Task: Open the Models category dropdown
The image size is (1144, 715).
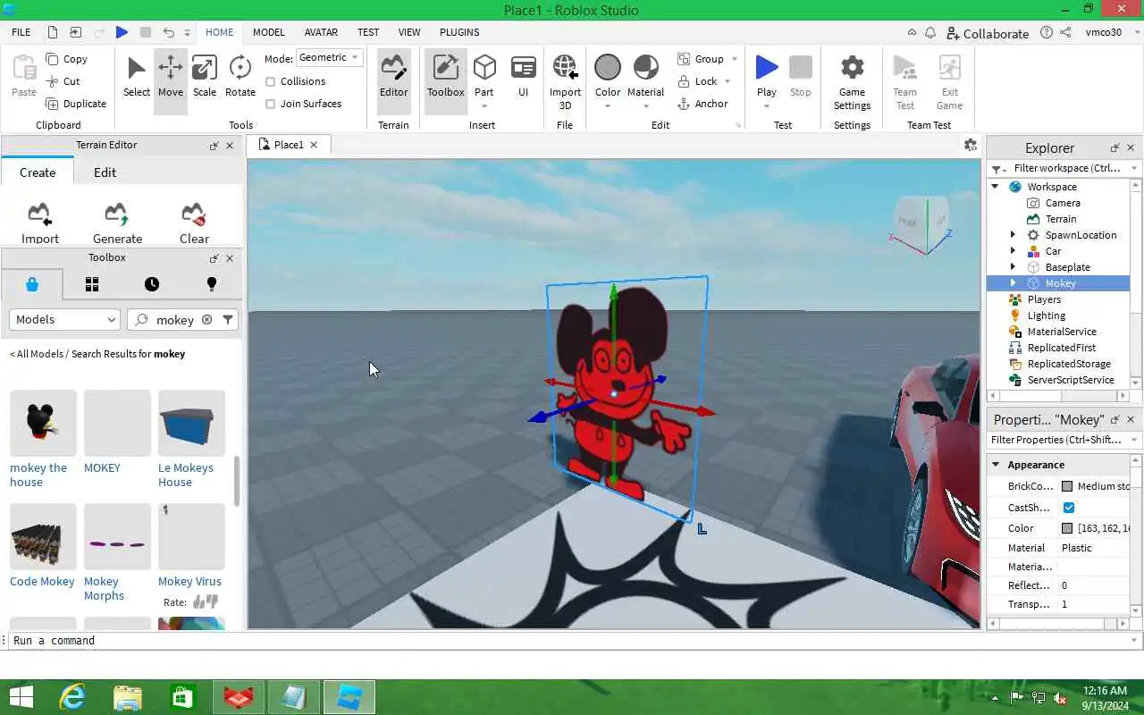Action: pyautogui.click(x=64, y=319)
